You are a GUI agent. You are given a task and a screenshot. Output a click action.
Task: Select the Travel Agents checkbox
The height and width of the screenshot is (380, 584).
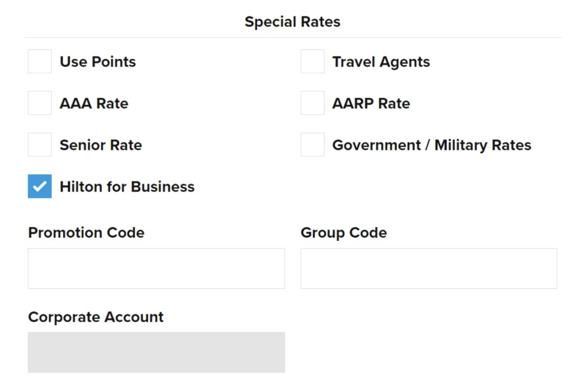313,62
